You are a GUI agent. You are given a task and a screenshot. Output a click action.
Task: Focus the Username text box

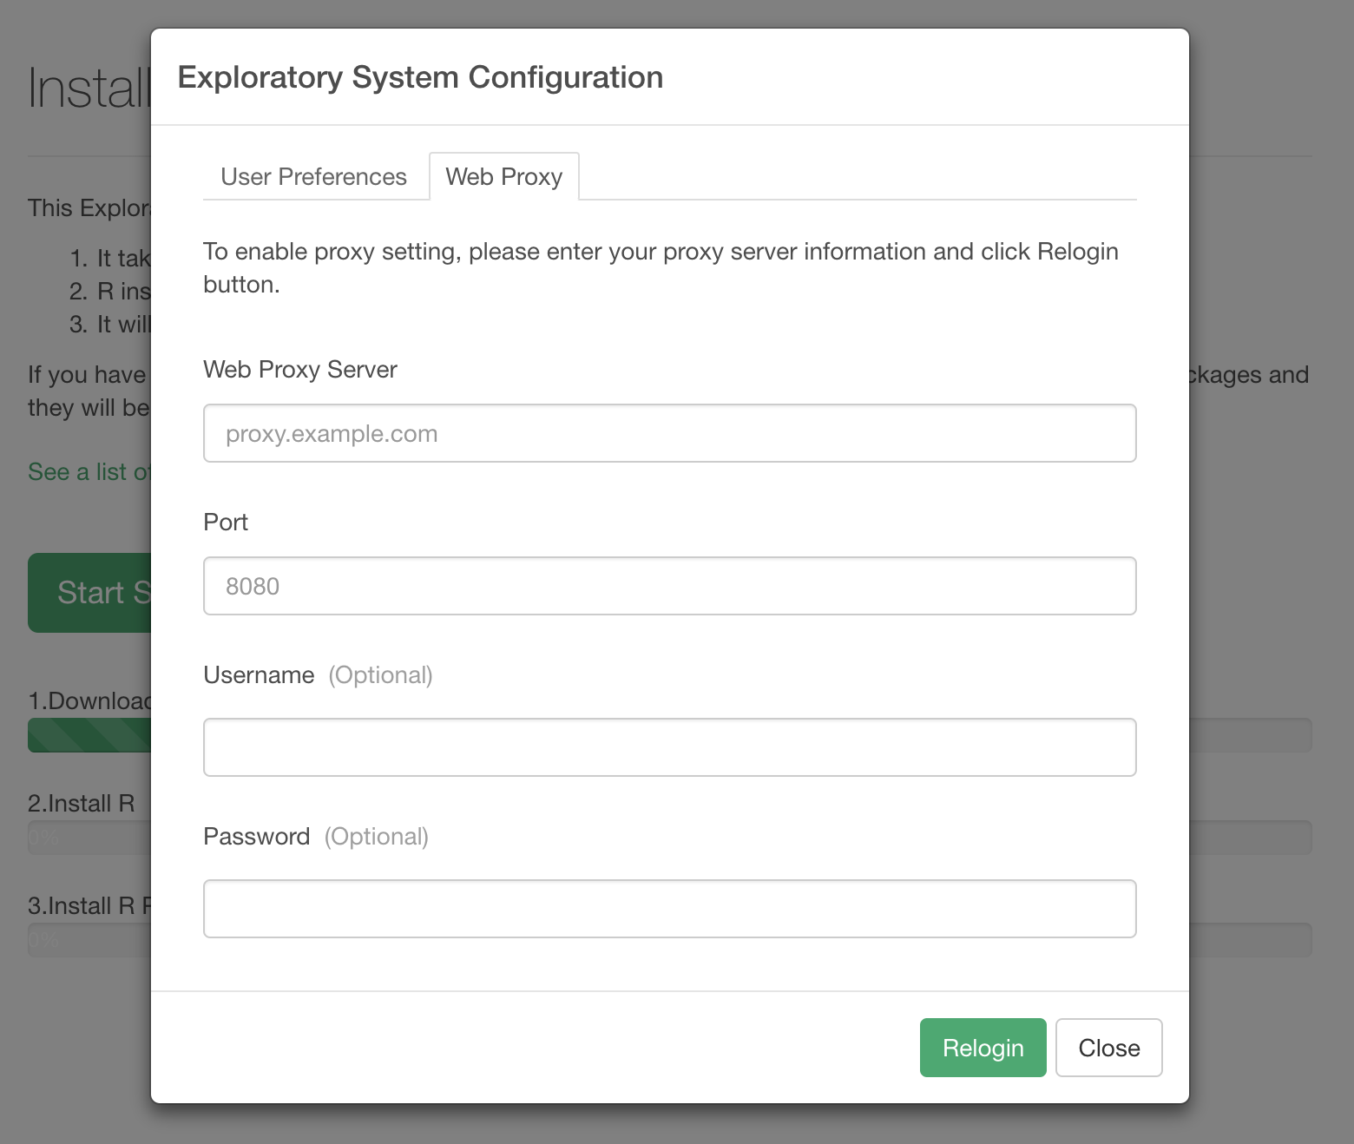click(x=669, y=747)
